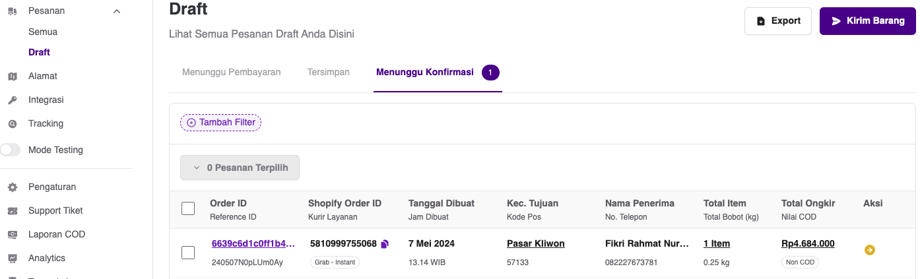Image resolution: width=920 pixels, height=279 pixels.
Task: Copy Shopify order ID 5810999755068
Action: 385,244
